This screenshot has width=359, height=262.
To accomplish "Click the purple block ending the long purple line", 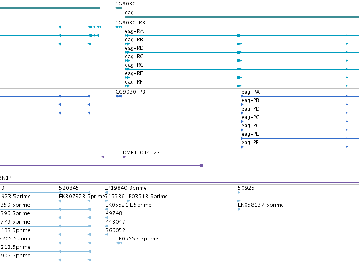I will point(200,165).
